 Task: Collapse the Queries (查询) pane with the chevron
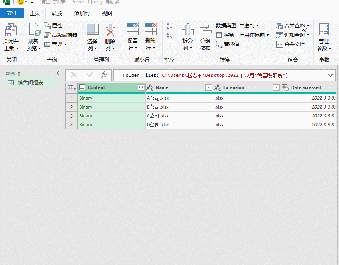coord(58,73)
